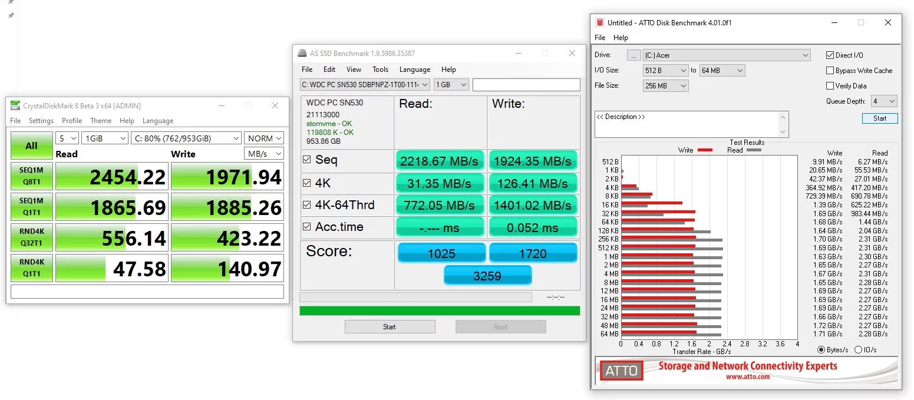Open the Tools menu in AS SSD Benchmark
The width and height of the screenshot is (914, 400).
click(x=380, y=70)
